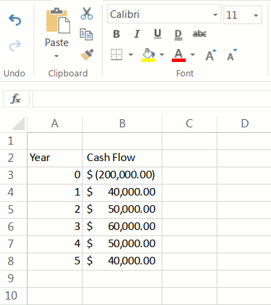This screenshot has height=305, width=271.
Task: Click the Year 4 cell in column A
Action: [54, 244]
